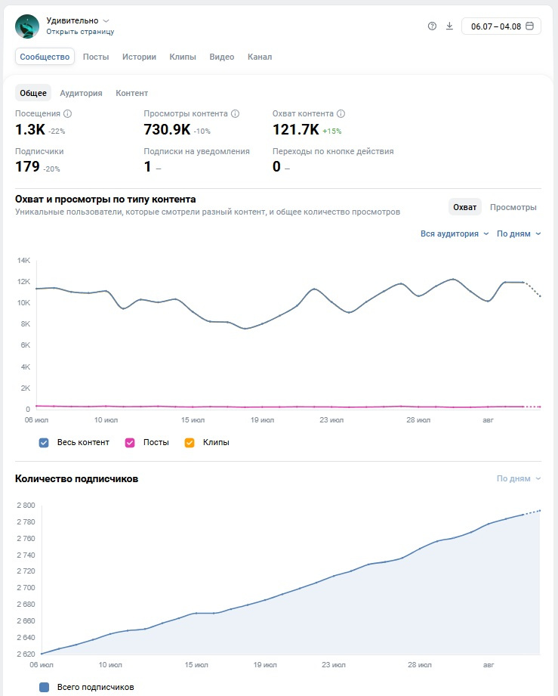Open По дням dropdown for Количество подписчиков

tap(519, 478)
